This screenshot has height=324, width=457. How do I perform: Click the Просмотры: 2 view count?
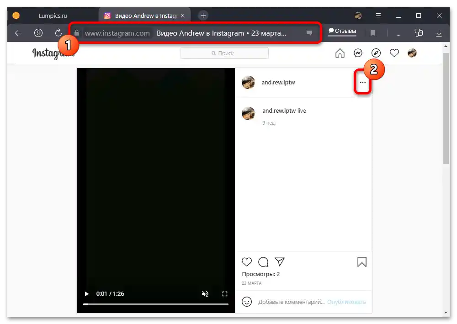coord(260,274)
